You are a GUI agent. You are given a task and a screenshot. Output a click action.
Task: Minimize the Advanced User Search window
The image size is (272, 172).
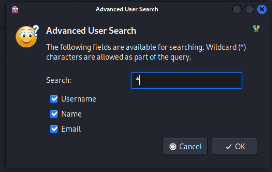237,10
